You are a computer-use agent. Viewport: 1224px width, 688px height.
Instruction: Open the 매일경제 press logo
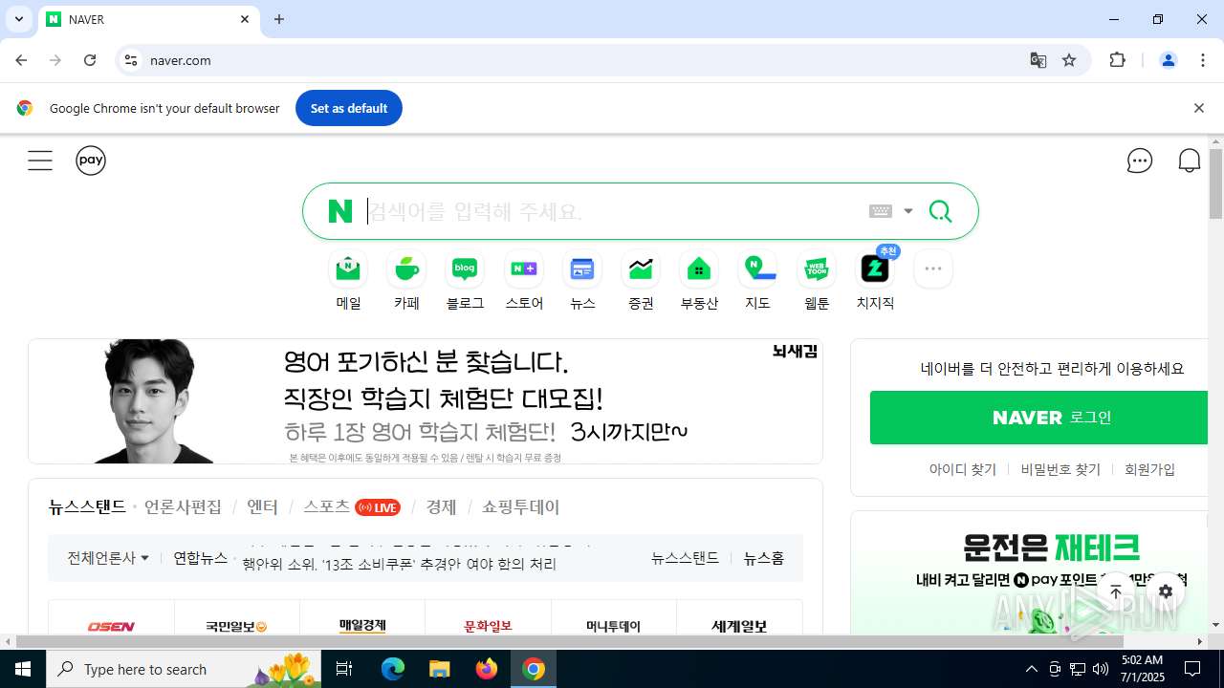[x=362, y=626]
